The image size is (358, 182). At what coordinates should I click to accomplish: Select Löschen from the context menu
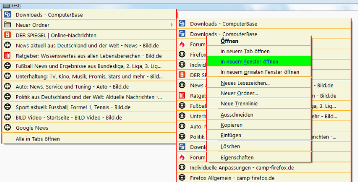pyautogui.click(x=259, y=146)
